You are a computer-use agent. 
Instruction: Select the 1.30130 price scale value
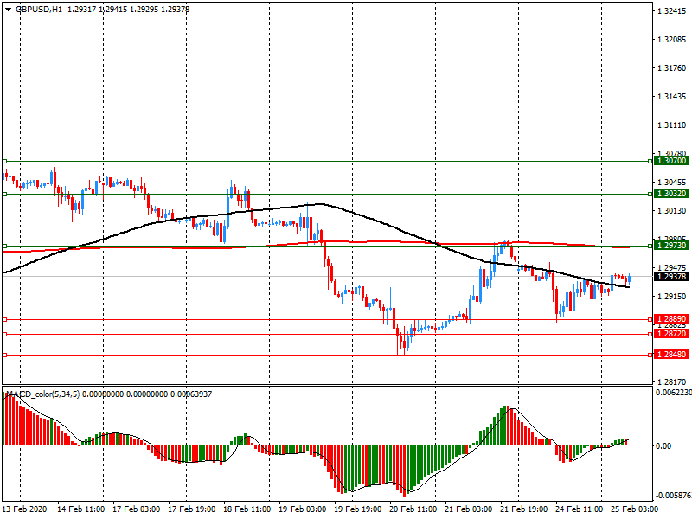[x=672, y=211]
